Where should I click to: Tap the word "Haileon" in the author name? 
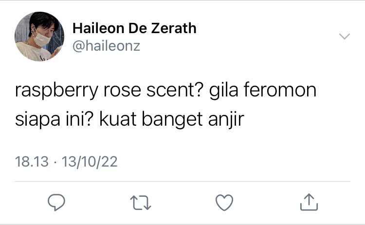pyautogui.click(x=98, y=28)
